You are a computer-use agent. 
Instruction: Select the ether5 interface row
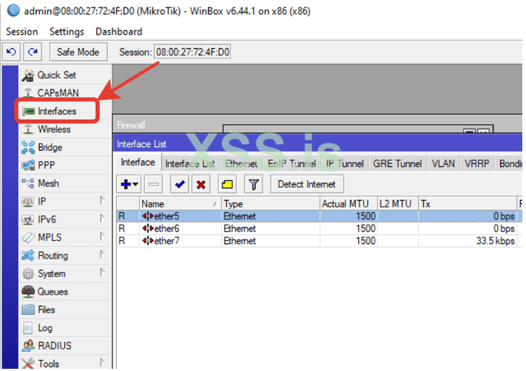pyautogui.click(x=319, y=216)
